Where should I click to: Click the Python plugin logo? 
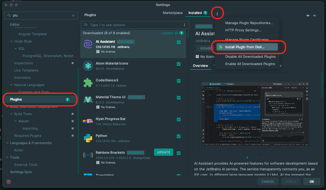tap(88, 138)
